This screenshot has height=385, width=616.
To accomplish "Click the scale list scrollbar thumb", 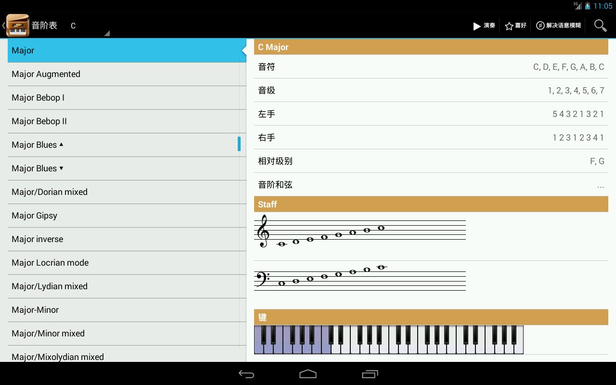I will point(239,144).
